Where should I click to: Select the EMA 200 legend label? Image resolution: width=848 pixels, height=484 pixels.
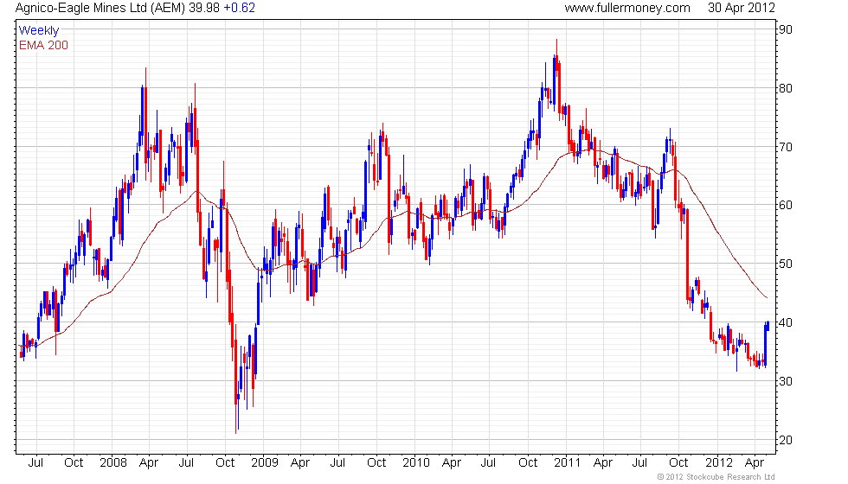(43, 45)
